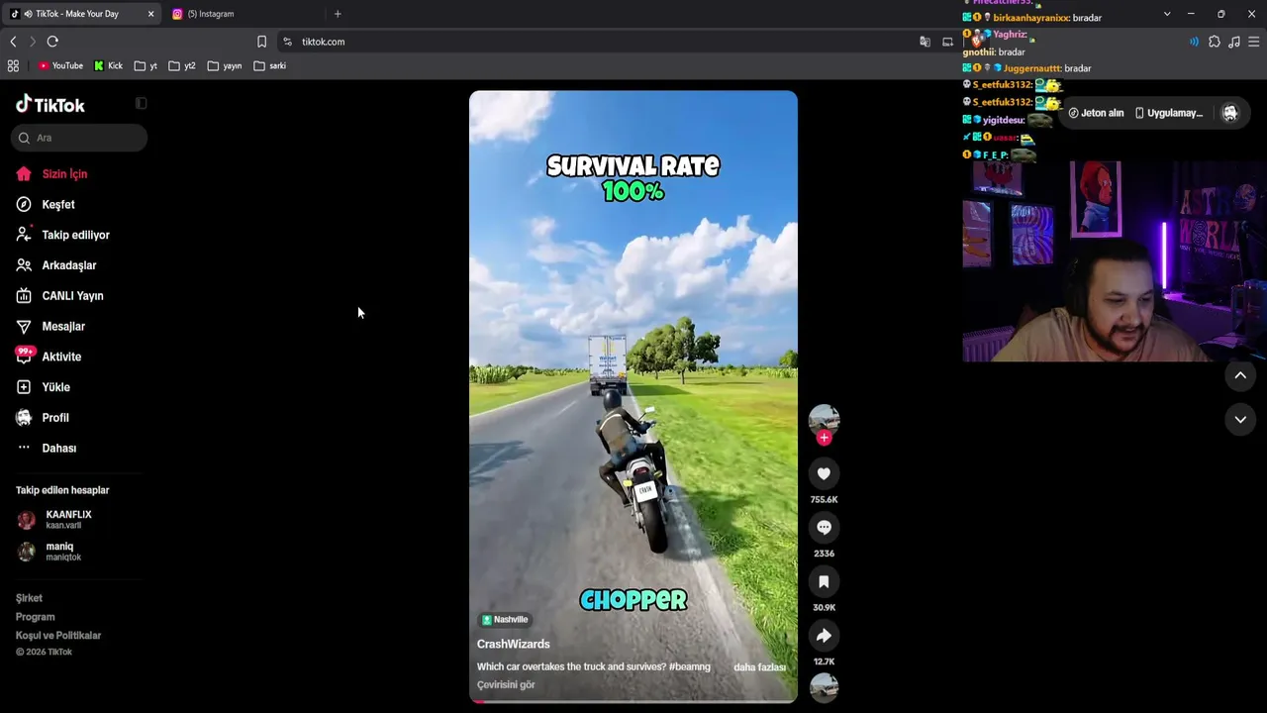Click the Uygulamay... get app button
This screenshot has height=713, width=1267.
point(1169,113)
